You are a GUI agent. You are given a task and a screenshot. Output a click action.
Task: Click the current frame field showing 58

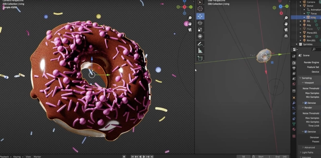tap(244, 156)
